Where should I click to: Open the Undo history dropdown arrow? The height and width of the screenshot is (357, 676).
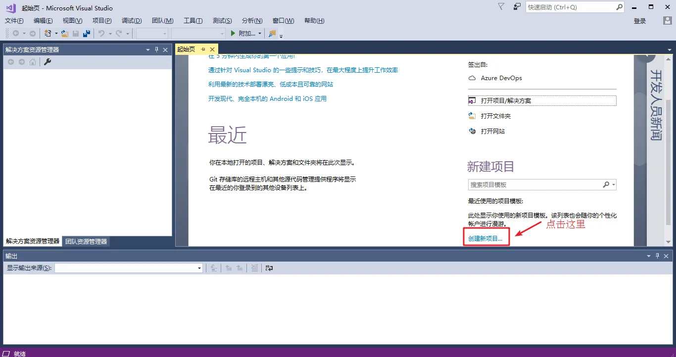pyautogui.click(x=109, y=33)
